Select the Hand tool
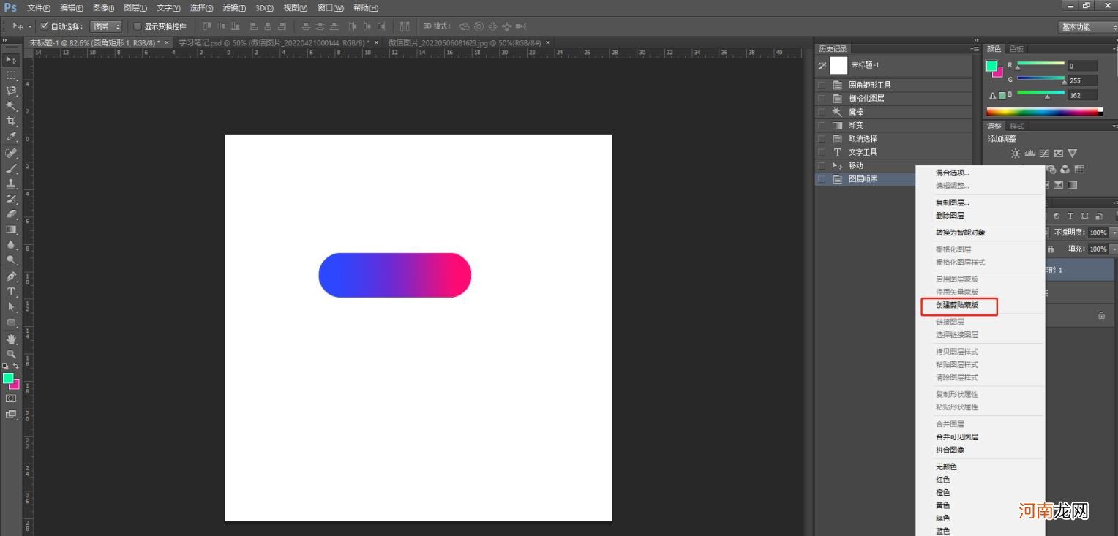This screenshot has height=536, width=1118. coord(11,339)
